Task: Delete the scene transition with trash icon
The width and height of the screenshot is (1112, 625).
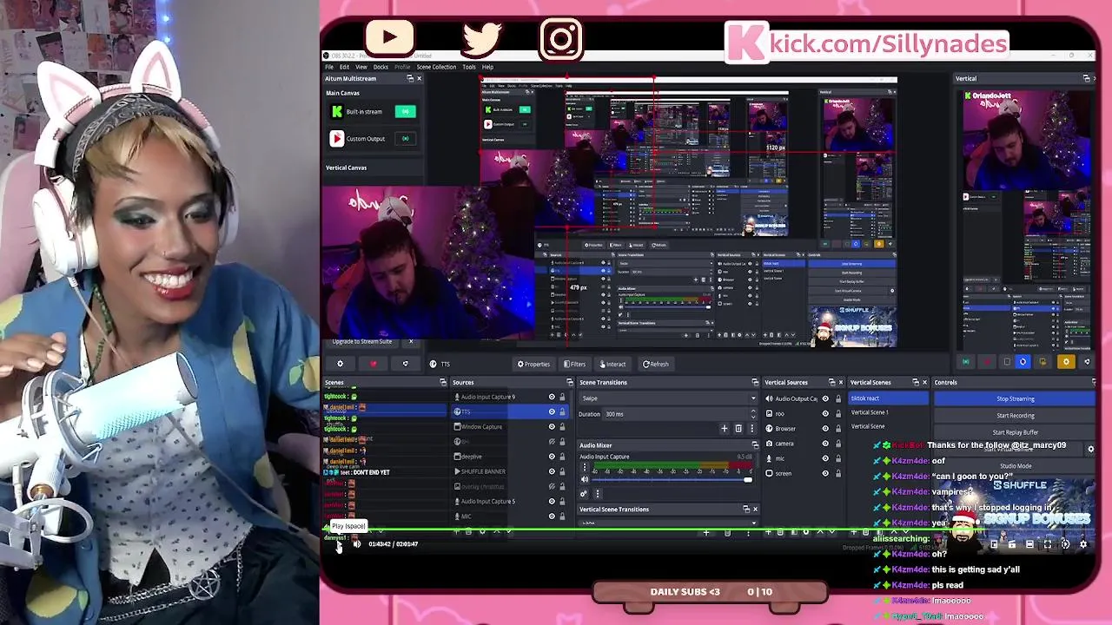Action: pos(738,428)
